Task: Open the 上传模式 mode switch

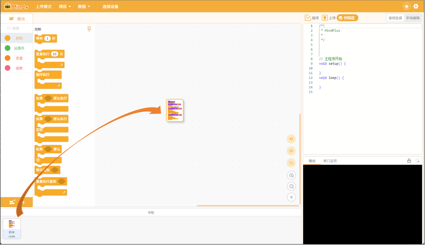Action: click(x=44, y=6)
